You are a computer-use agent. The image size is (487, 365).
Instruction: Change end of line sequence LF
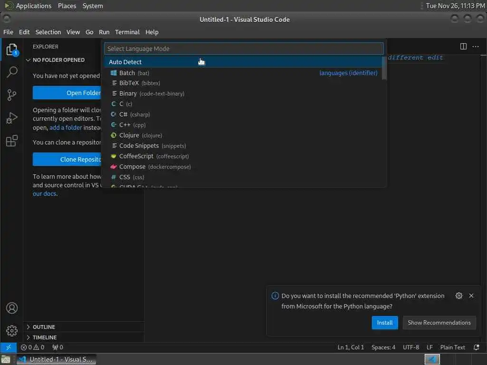click(x=429, y=347)
